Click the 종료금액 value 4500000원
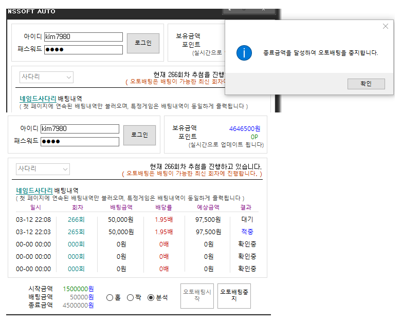 click(x=78, y=305)
